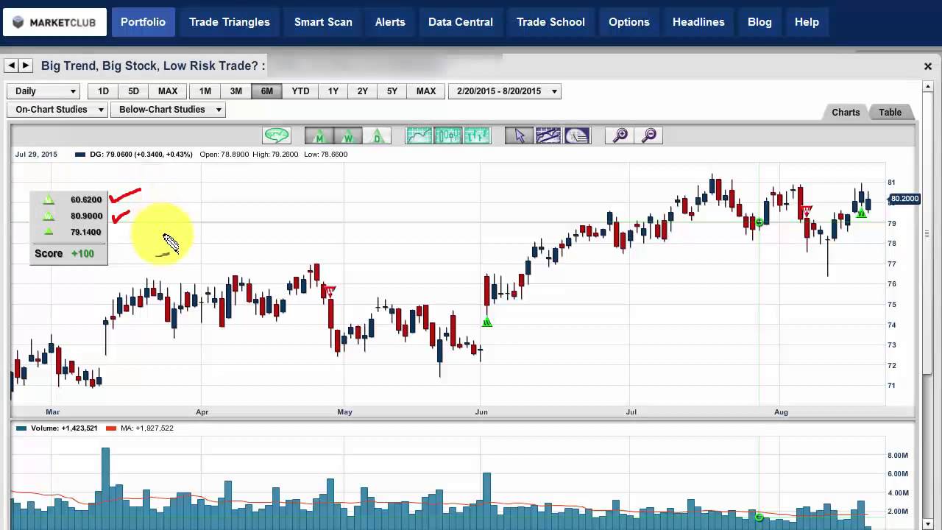
Task: Switch to candlestick chart style icon
Action: [x=447, y=135]
